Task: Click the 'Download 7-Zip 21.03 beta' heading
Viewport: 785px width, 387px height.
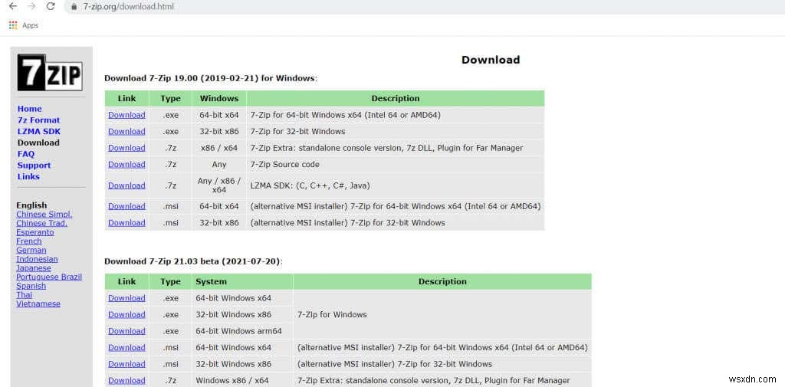Action: [192, 261]
